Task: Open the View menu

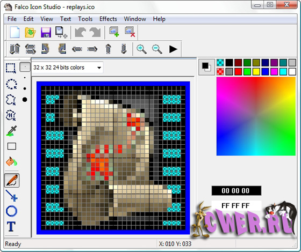Action: tap(47, 19)
